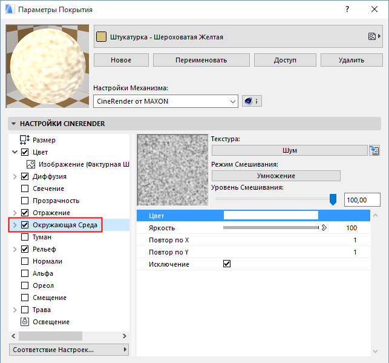Click scroll right arrow of channel list
The width and height of the screenshot is (389, 363).
(124, 336)
